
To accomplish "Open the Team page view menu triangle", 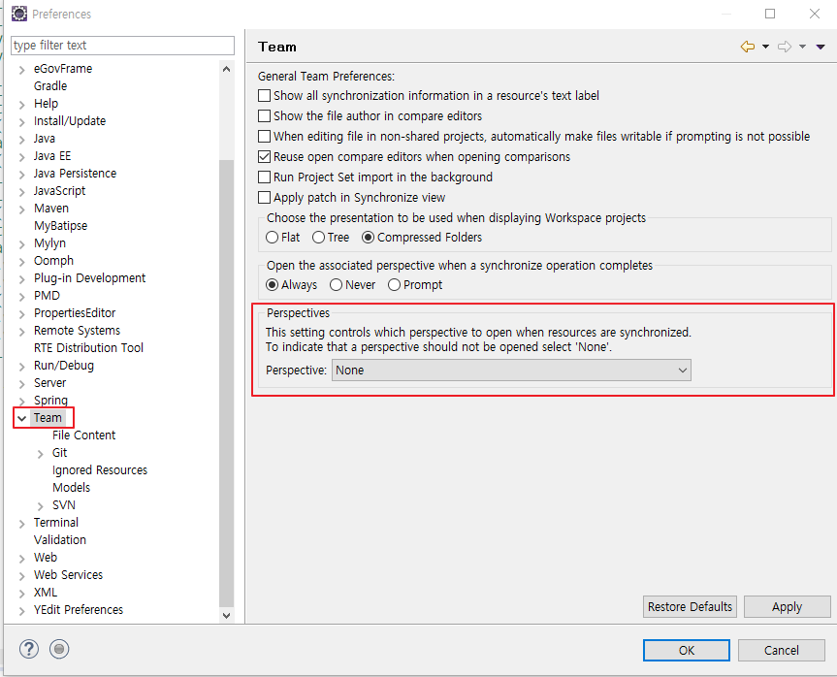I will click(821, 47).
